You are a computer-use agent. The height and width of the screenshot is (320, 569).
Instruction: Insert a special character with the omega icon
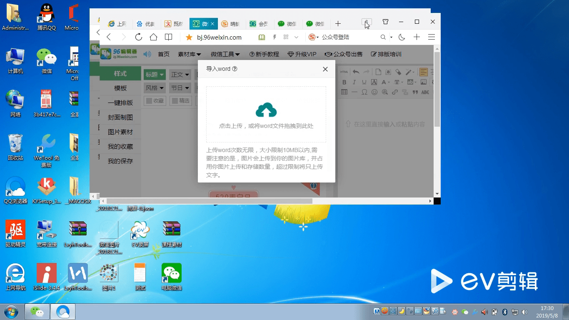coord(364,92)
